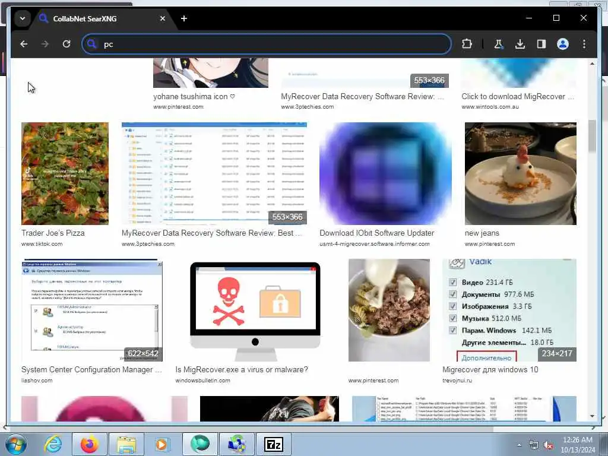Image resolution: width=608 pixels, height=456 pixels.
Task: Open the Windows Start button
Action: tap(15, 444)
